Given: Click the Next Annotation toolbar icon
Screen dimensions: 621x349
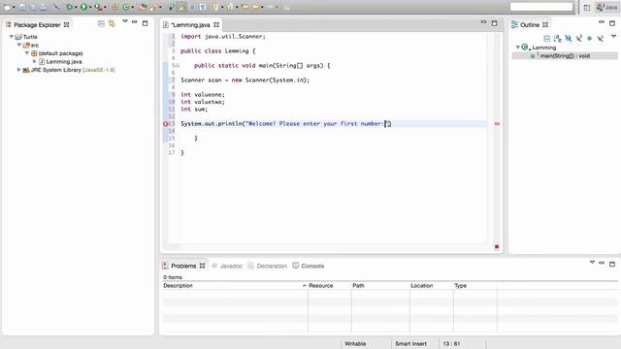Looking at the screenshot, I should coord(215,7).
